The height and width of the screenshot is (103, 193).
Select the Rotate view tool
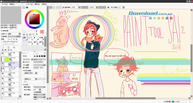click(30, 35)
